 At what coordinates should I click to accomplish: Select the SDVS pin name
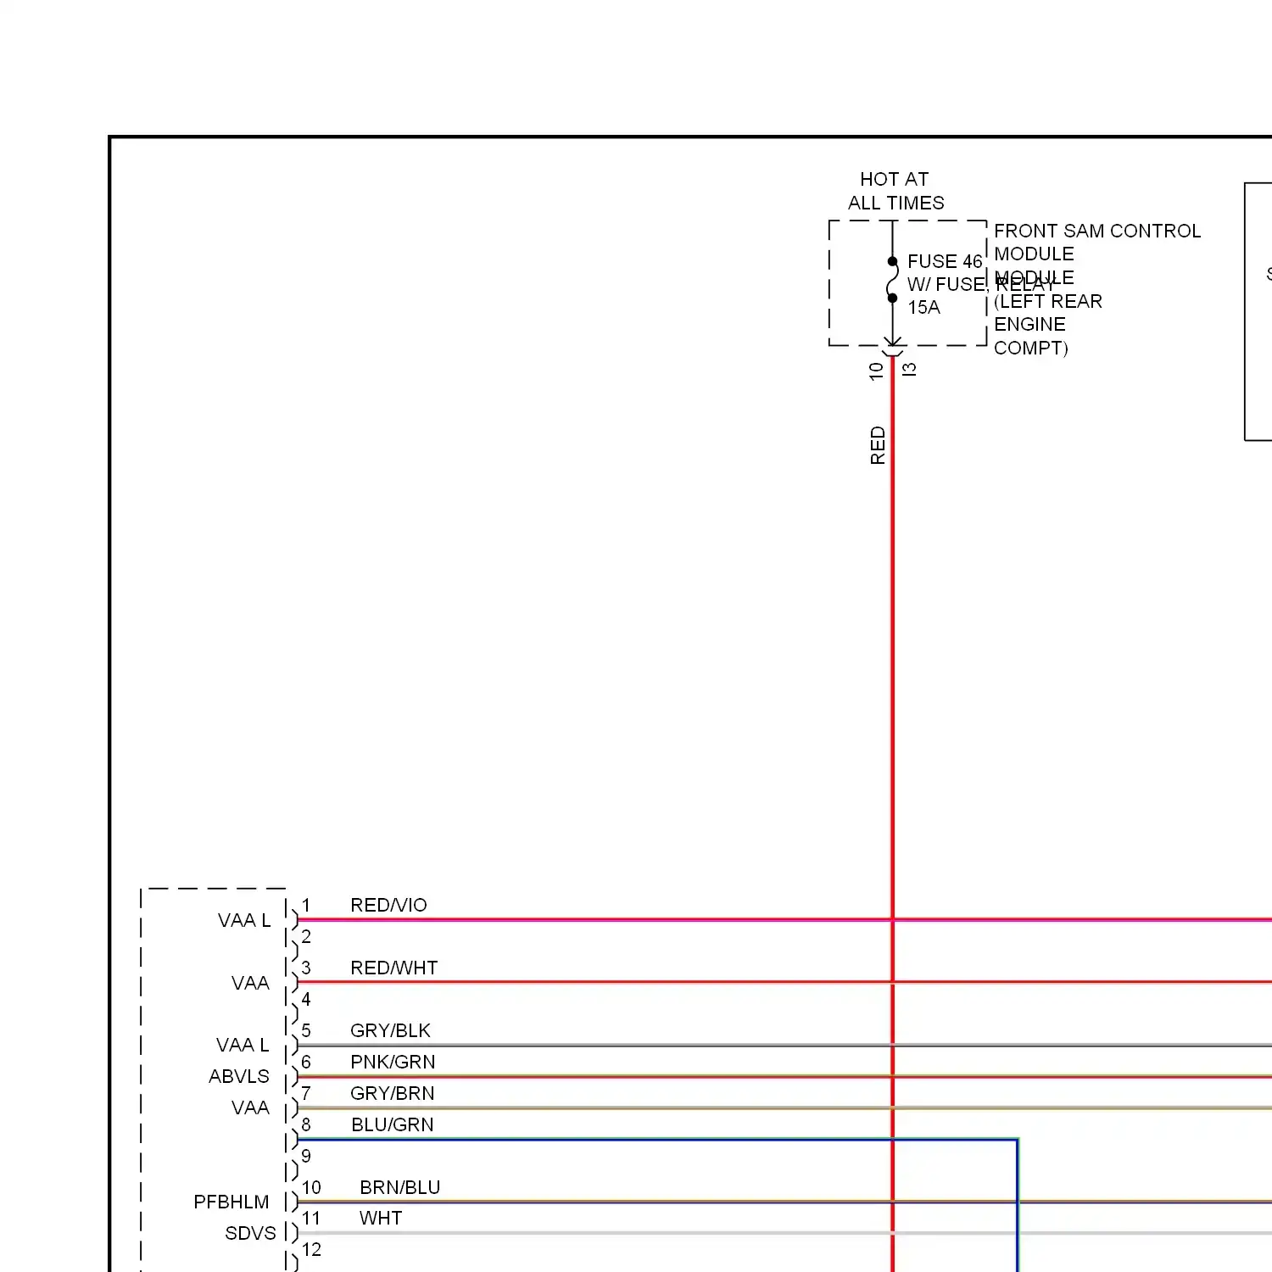(250, 1233)
